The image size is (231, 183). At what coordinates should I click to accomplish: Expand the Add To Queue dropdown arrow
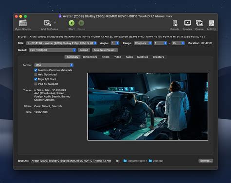point(55,23)
